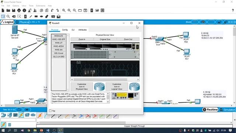Click Customize Icon in Logical View

117,86
